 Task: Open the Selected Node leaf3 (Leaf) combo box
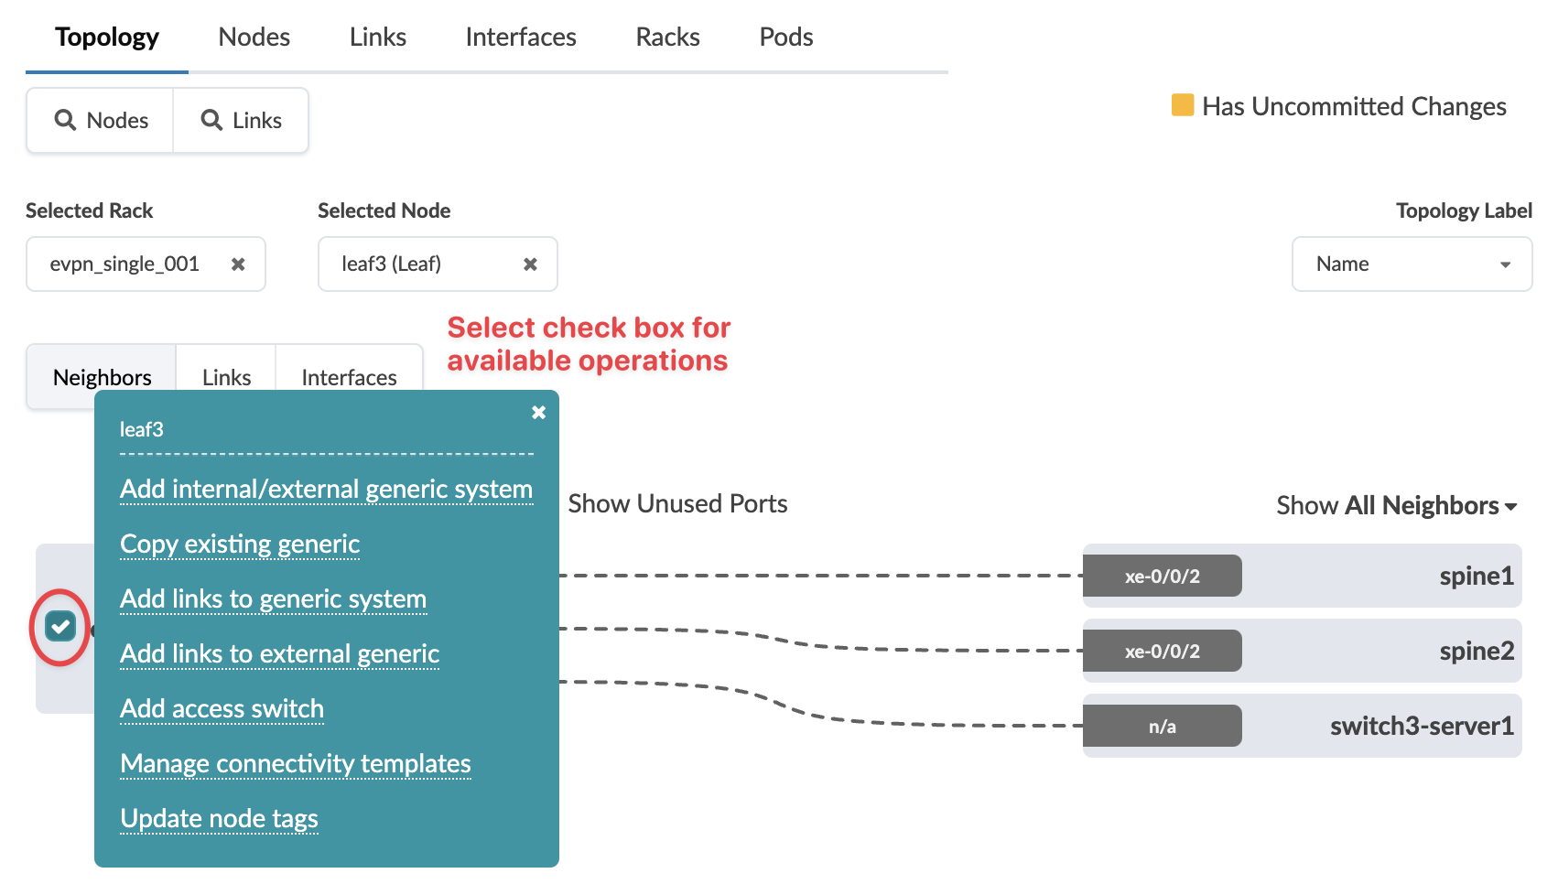(421, 264)
